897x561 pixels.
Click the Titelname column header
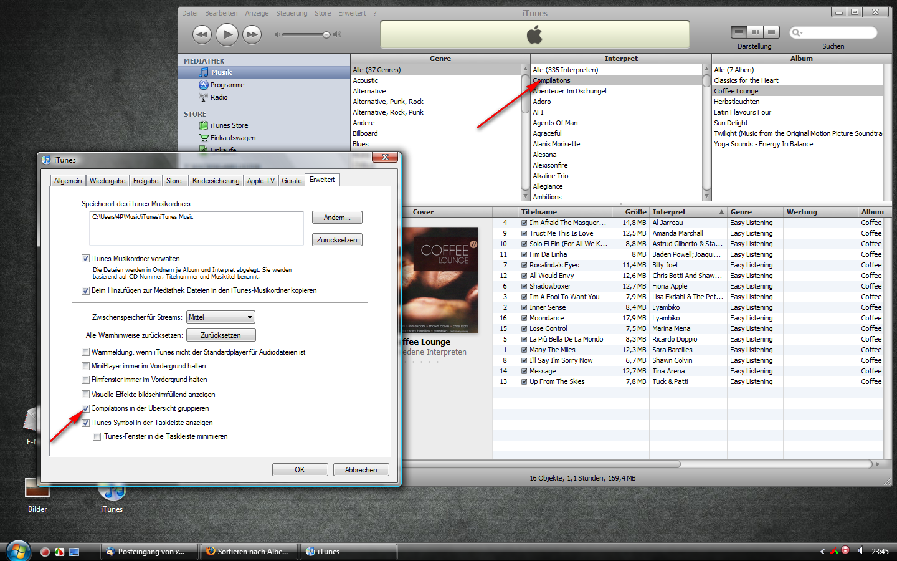click(565, 212)
